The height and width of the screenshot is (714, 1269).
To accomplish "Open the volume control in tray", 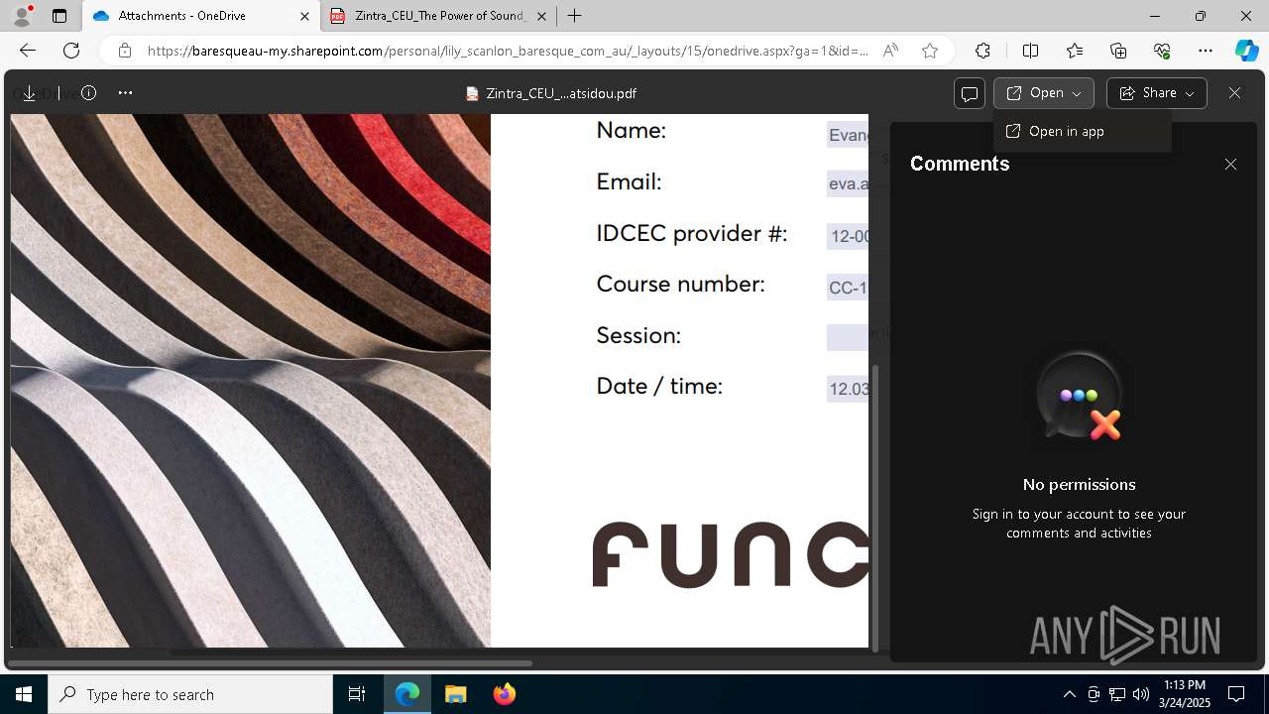I will click(x=1141, y=694).
